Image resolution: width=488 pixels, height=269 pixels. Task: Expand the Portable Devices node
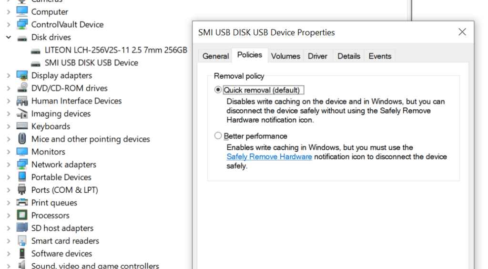[9, 177]
